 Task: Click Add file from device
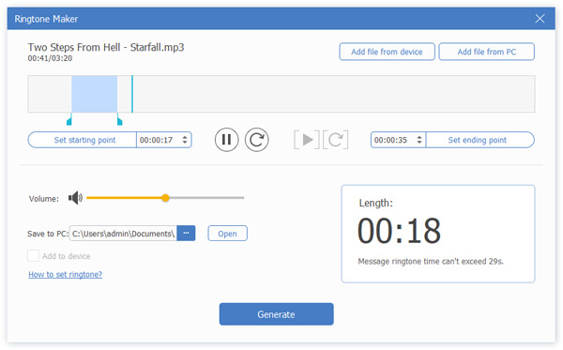pos(387,52)
